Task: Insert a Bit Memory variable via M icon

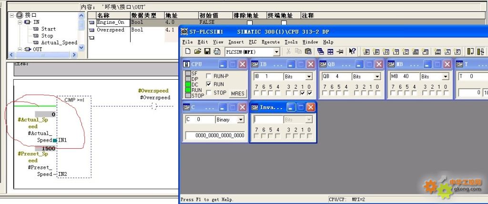Action: click(x=386, y=51)
